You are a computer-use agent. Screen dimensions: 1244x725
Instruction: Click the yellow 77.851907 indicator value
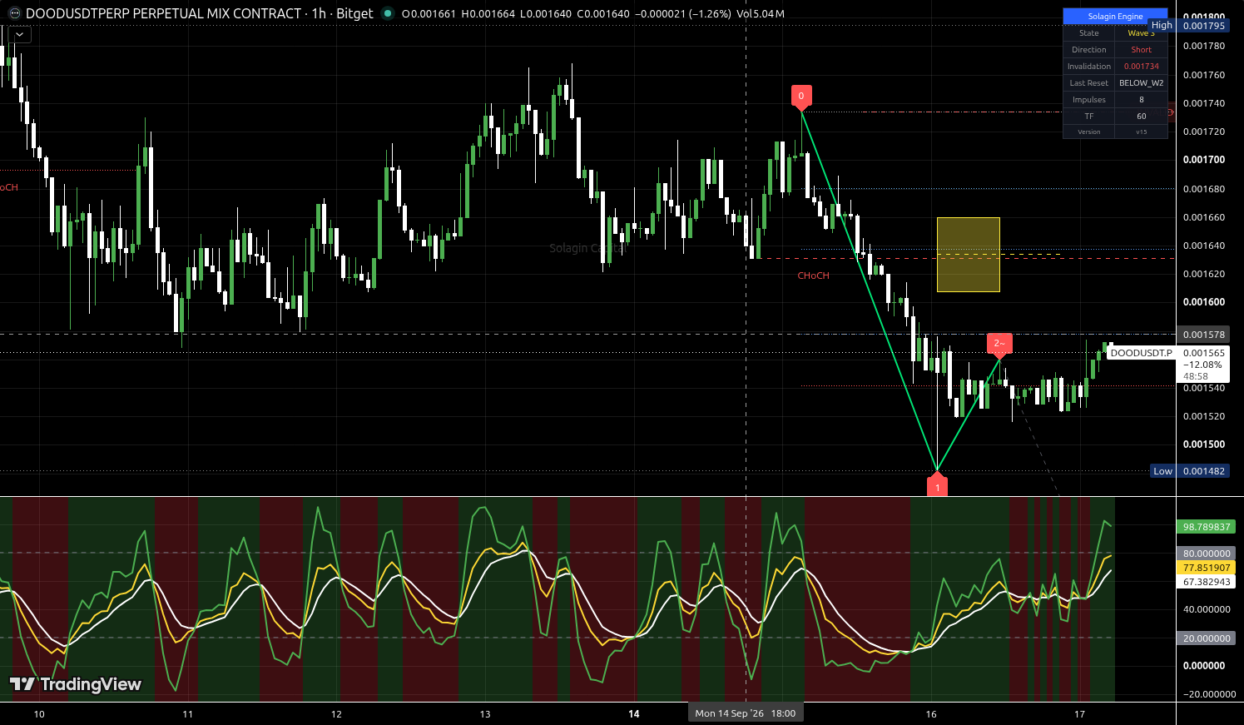[x=1207, y=568]
